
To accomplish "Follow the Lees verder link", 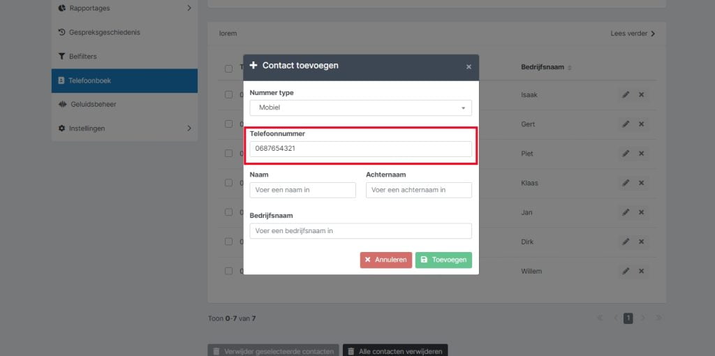I will pos(633,34).
